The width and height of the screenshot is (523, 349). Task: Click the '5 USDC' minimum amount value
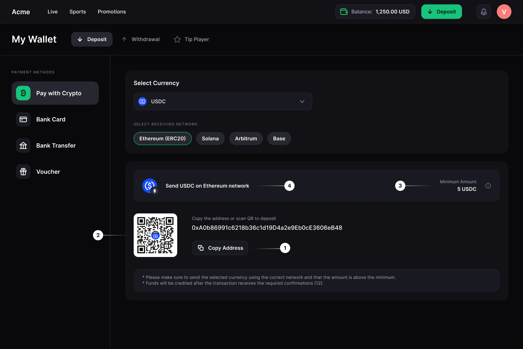pyautogui.click(x=467, y=189)
